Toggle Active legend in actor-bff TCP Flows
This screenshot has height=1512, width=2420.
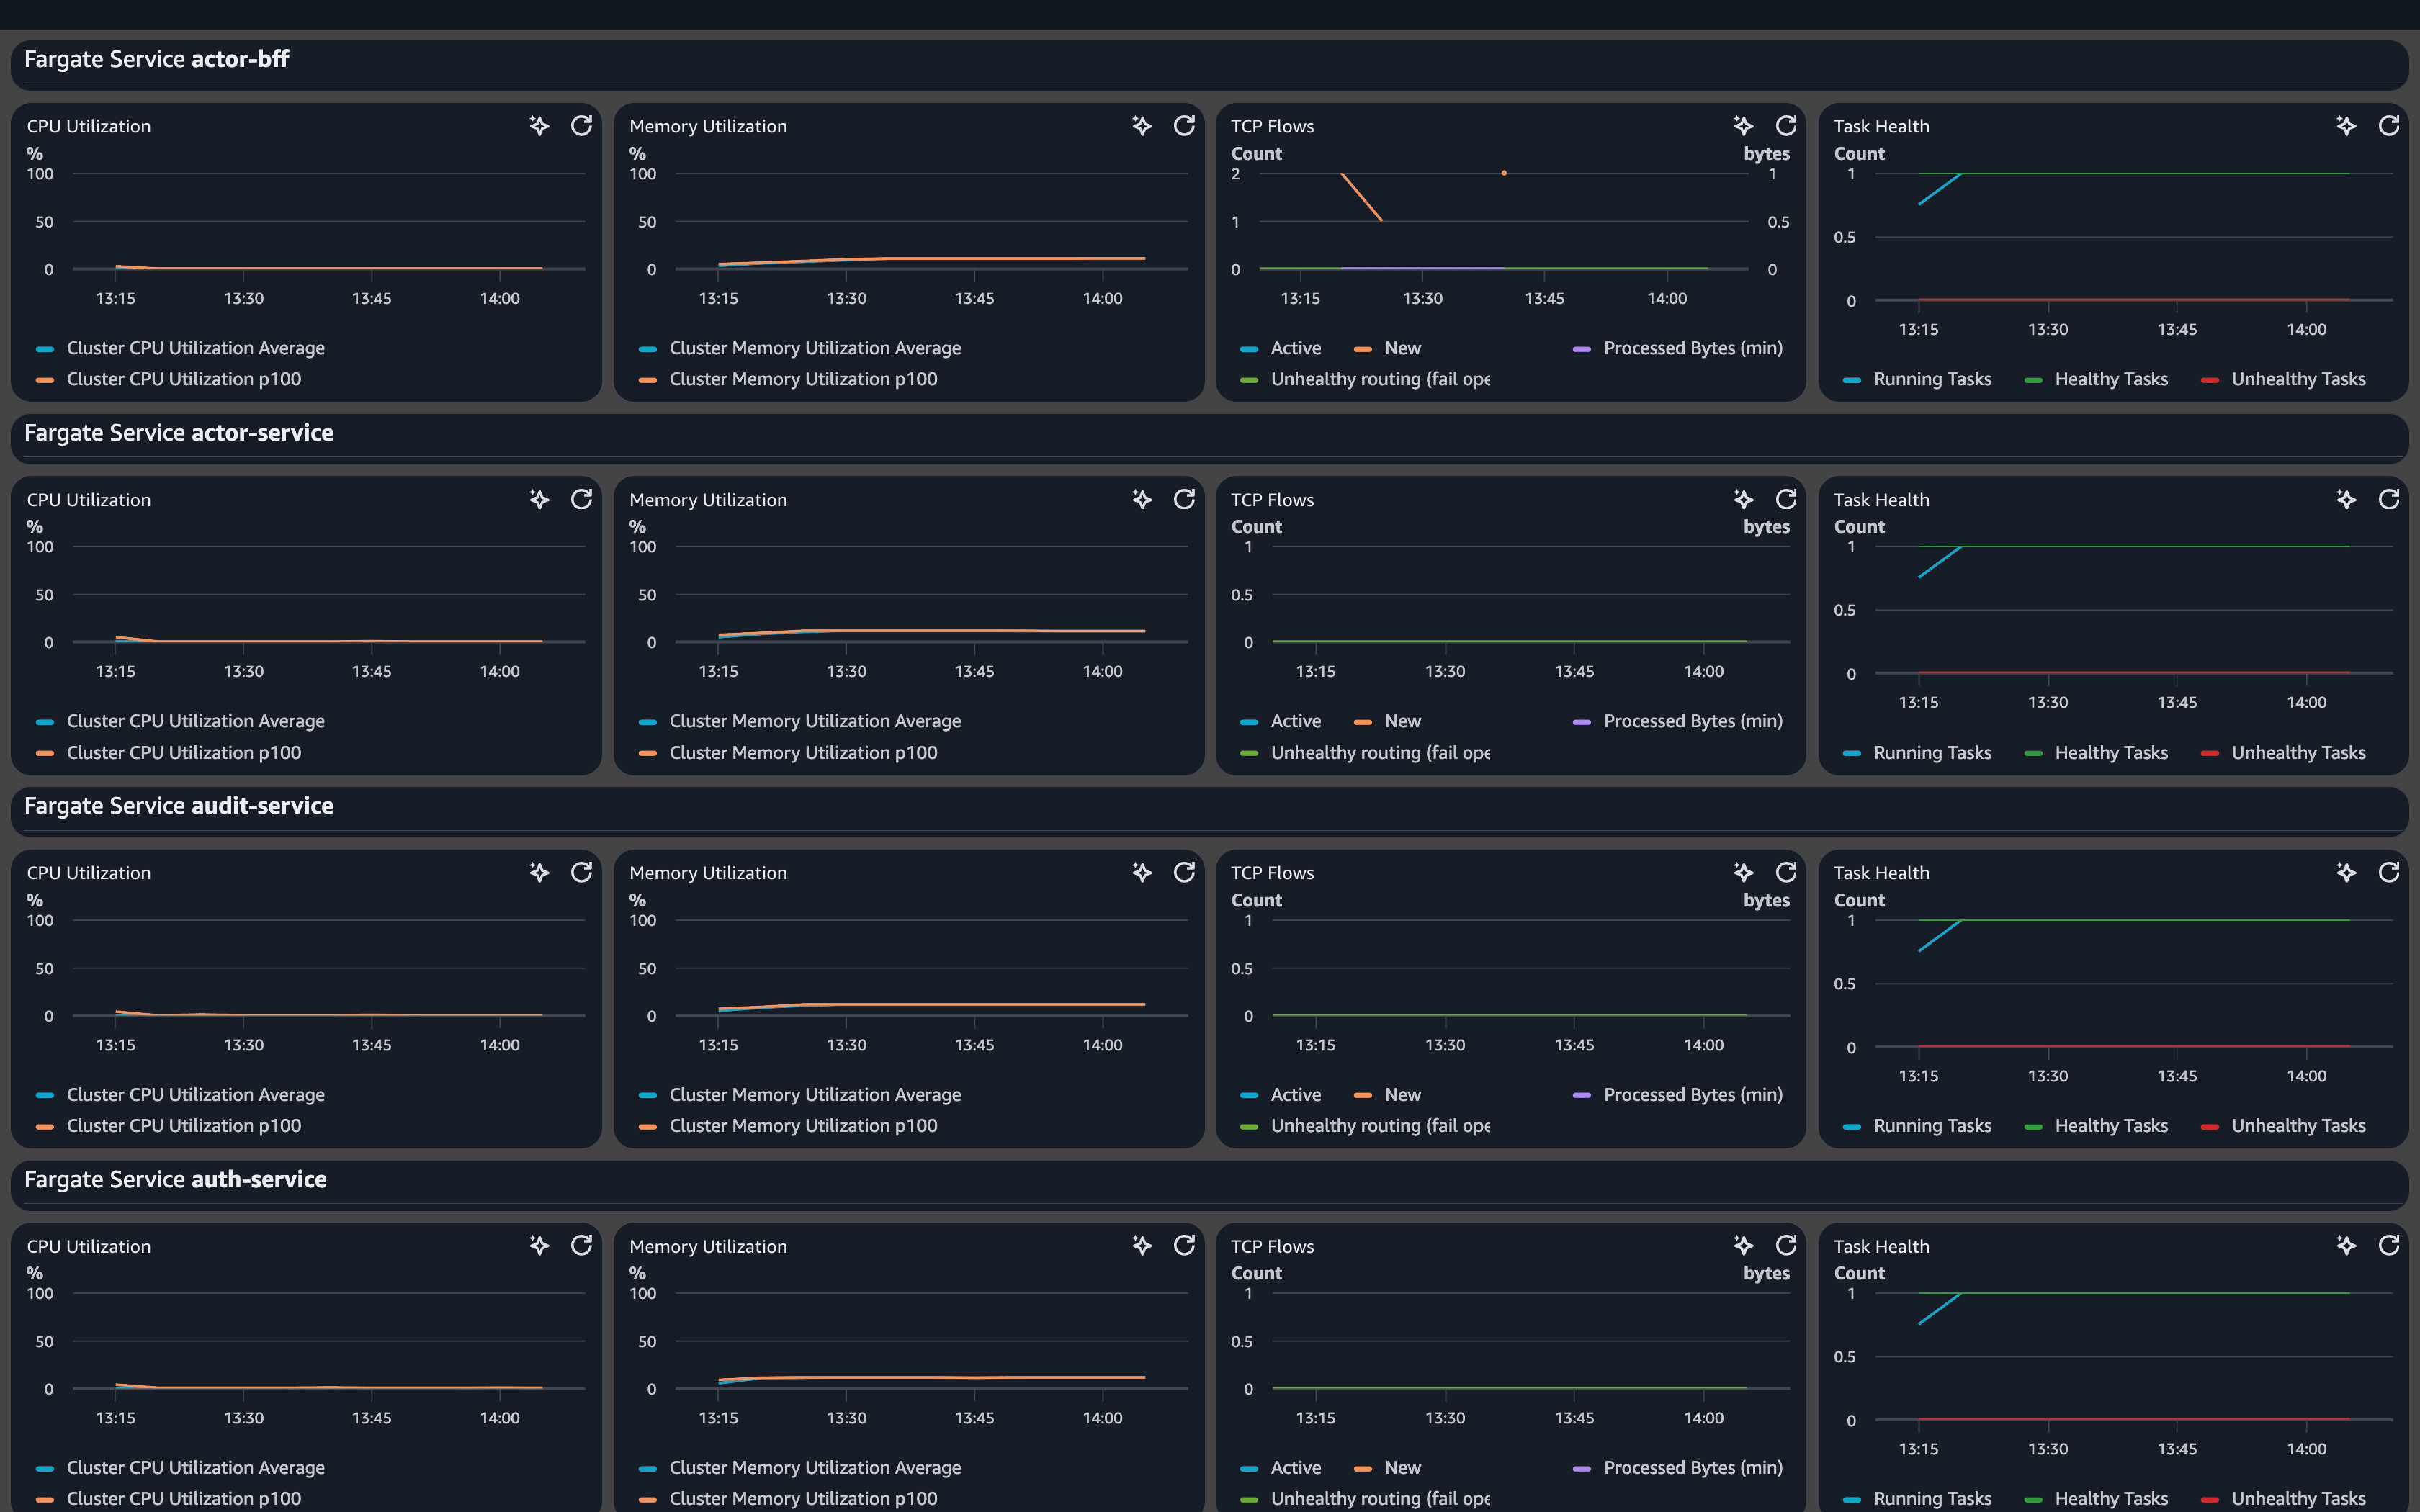pyautogui.click(x=1280, y=348)
